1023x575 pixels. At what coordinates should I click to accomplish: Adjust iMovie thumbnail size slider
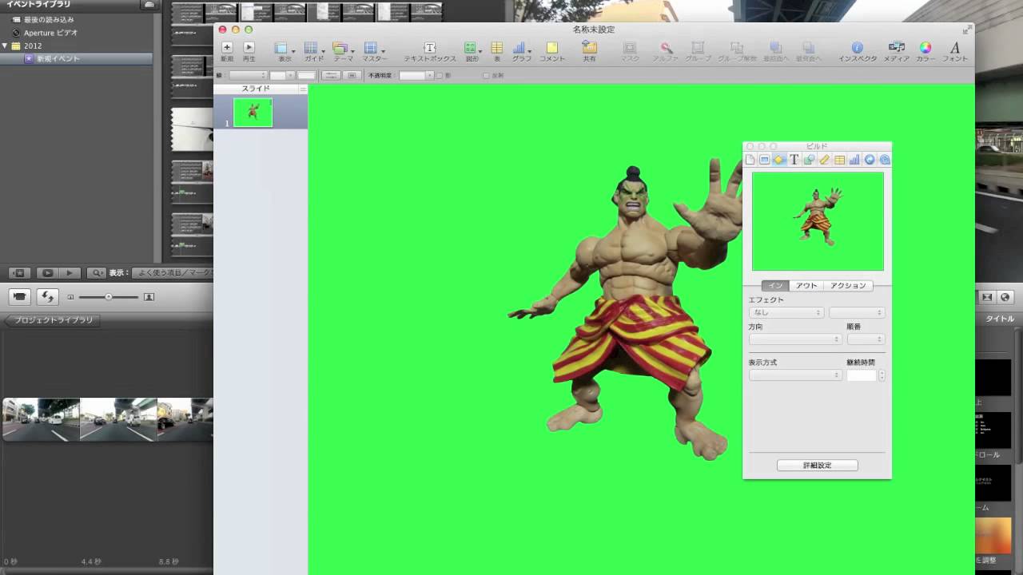pos(109,297)
